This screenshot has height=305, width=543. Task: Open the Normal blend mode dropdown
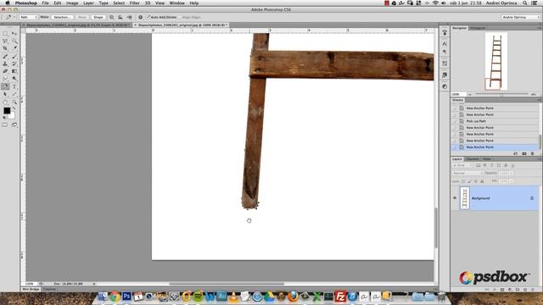pos(467,173)
